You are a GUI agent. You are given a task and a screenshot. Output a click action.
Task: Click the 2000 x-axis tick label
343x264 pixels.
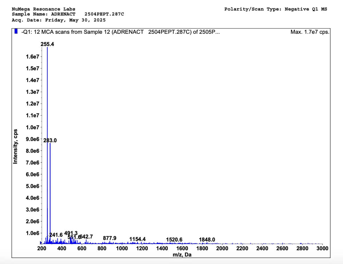coord(222,248)
